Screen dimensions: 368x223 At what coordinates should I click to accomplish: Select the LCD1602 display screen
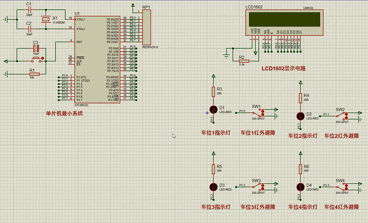pyautogui.click(x=284, y=19)
